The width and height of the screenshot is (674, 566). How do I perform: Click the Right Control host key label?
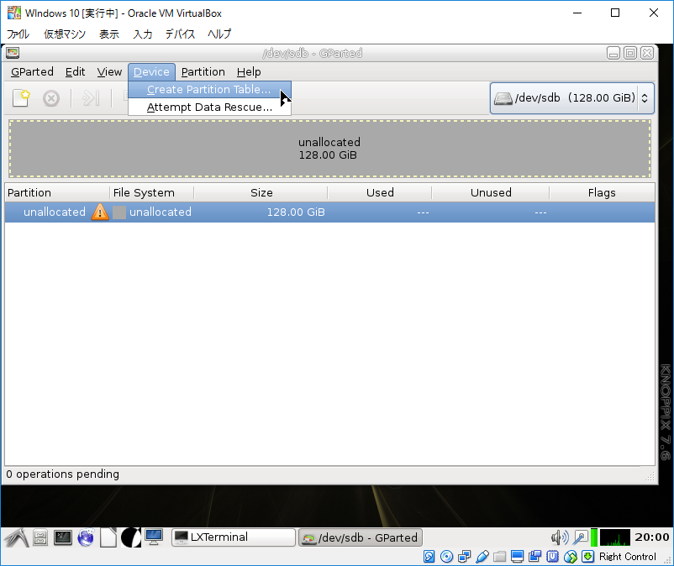628,557
